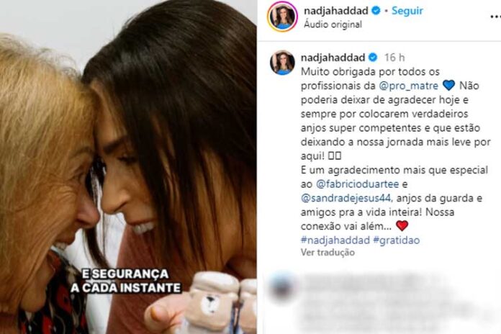Open the story-ringed profile avatar in header

pos(282,17)
